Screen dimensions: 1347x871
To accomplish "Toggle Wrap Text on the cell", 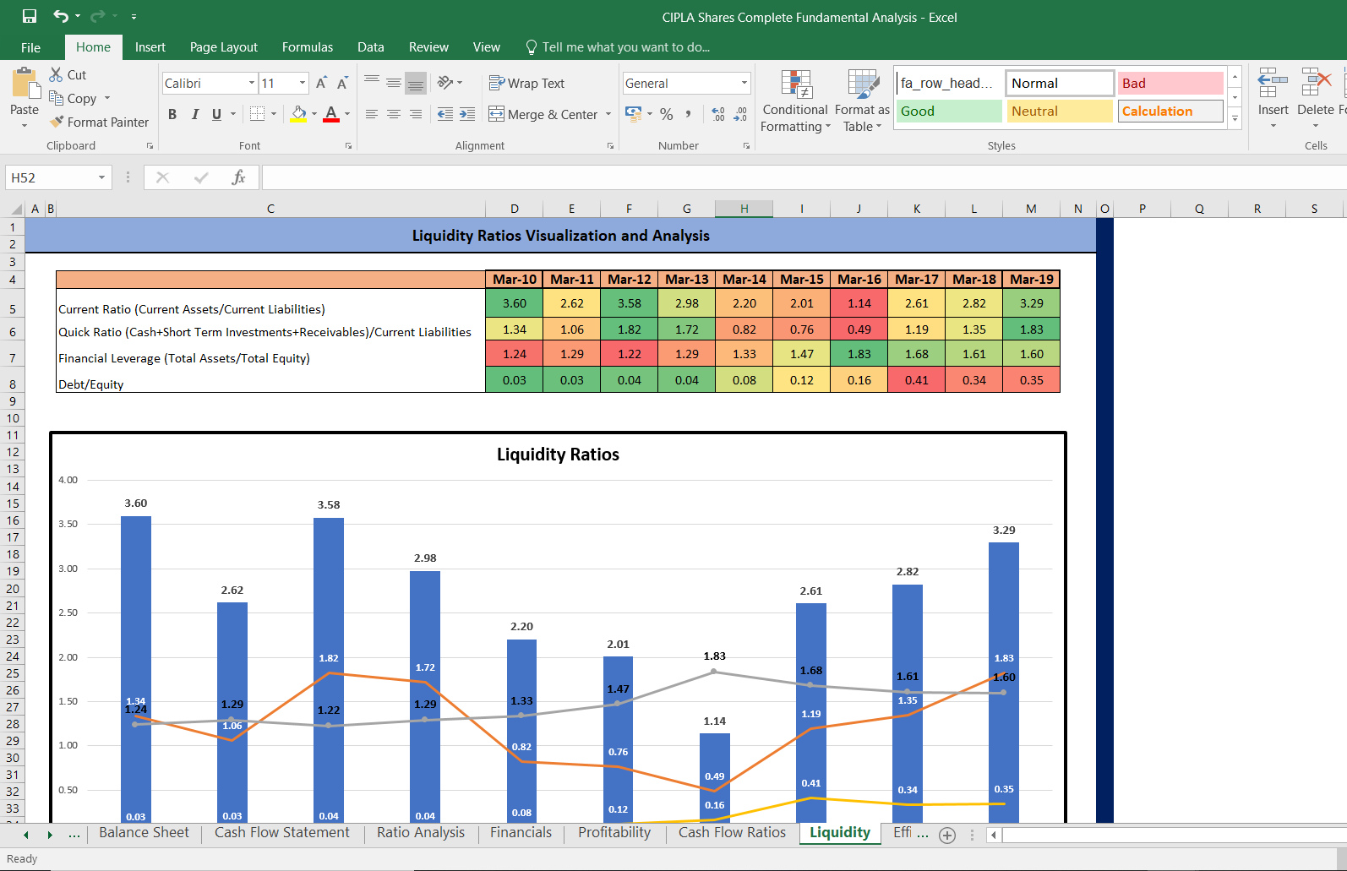I will [x=526, y=83].
